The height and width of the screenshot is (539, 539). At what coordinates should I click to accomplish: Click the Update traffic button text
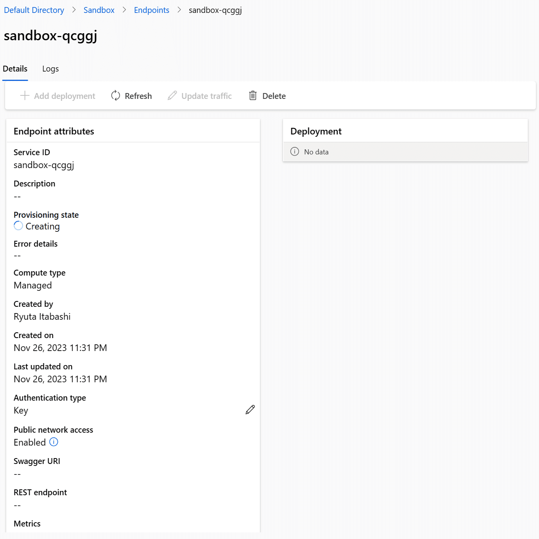pyautogui.click(x=206, y=96)
